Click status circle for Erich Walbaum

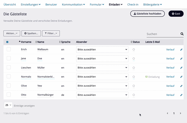tap(134, 49)
